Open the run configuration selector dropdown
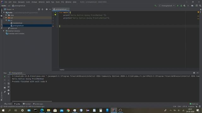Image resolution: width=202 pixels, height=113 pixels. 167,6
